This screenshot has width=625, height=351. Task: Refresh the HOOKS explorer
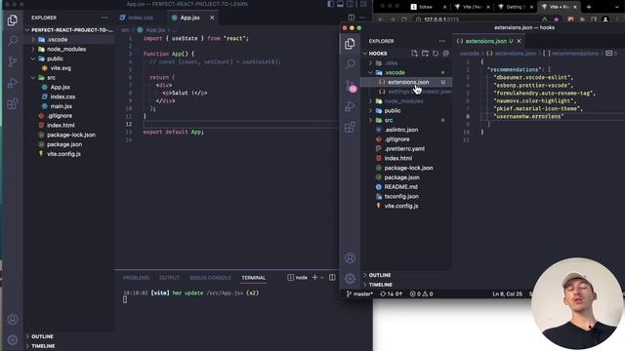tap(436, 54)
